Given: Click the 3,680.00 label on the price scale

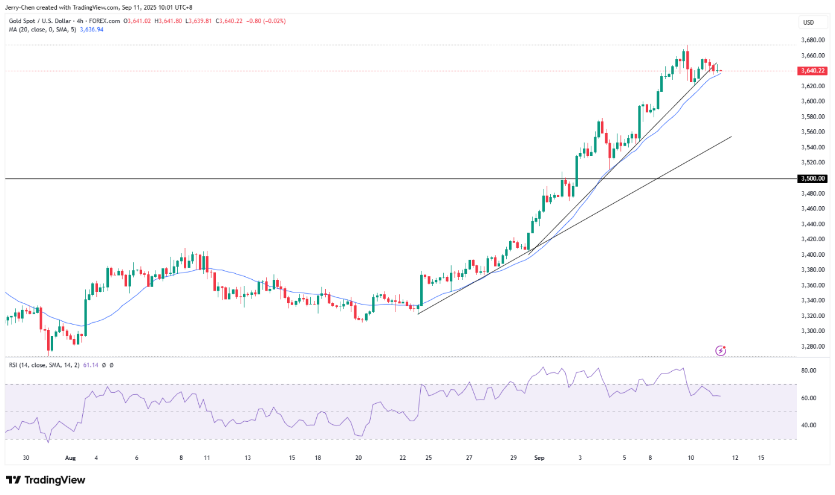Looking at the screenshot, I should pyautogui.click(x=813, y=40).
